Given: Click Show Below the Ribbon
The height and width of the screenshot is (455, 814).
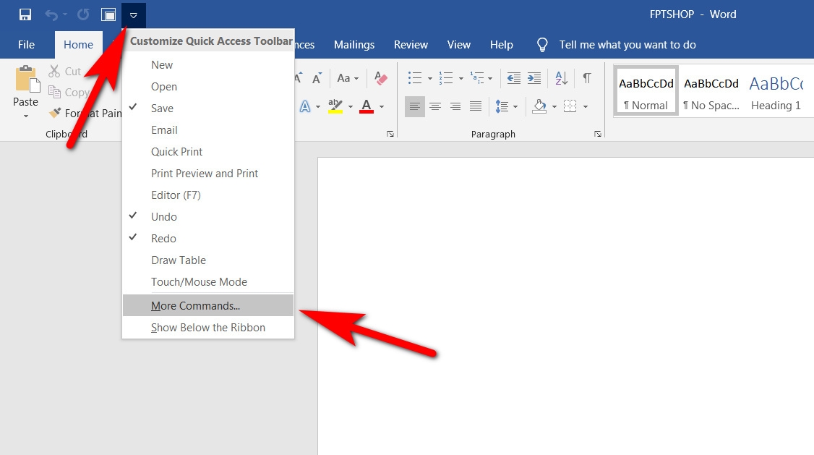Looking at the screenshot, I should click(x=208, y=327).
